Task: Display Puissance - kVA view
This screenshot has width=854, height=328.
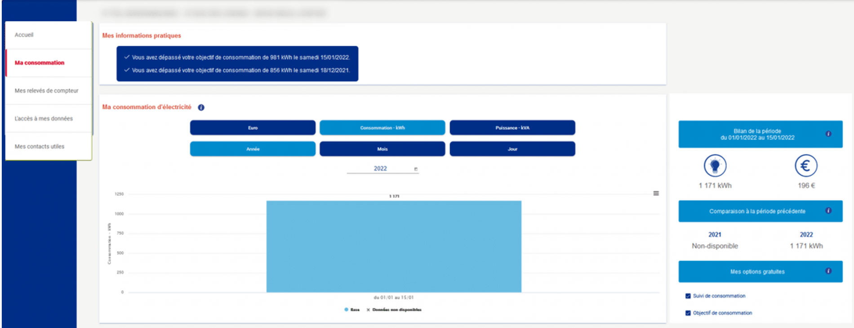Action: tap(512, 128)
